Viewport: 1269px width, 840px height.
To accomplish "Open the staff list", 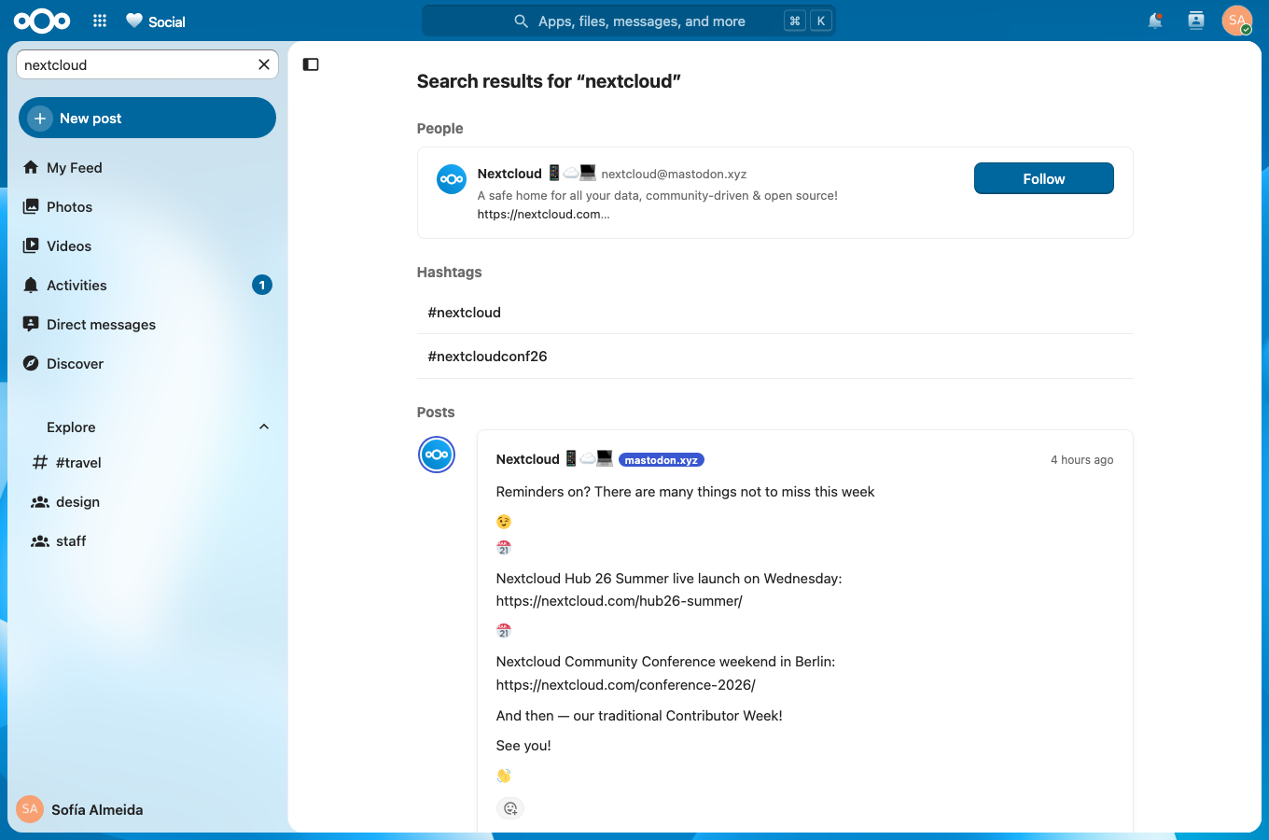I will 147,541.
